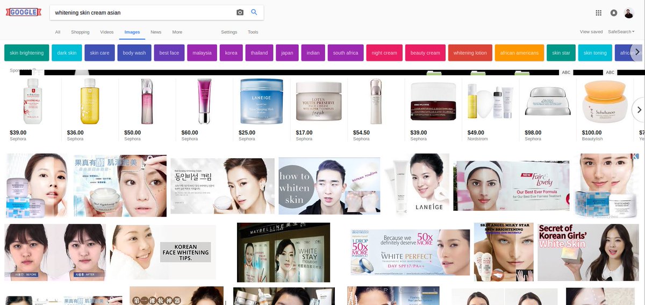The image size is (645, 305).
Task: Show more filter chips with the arrow
Action: pyautogui.click(x=637, y=52)
